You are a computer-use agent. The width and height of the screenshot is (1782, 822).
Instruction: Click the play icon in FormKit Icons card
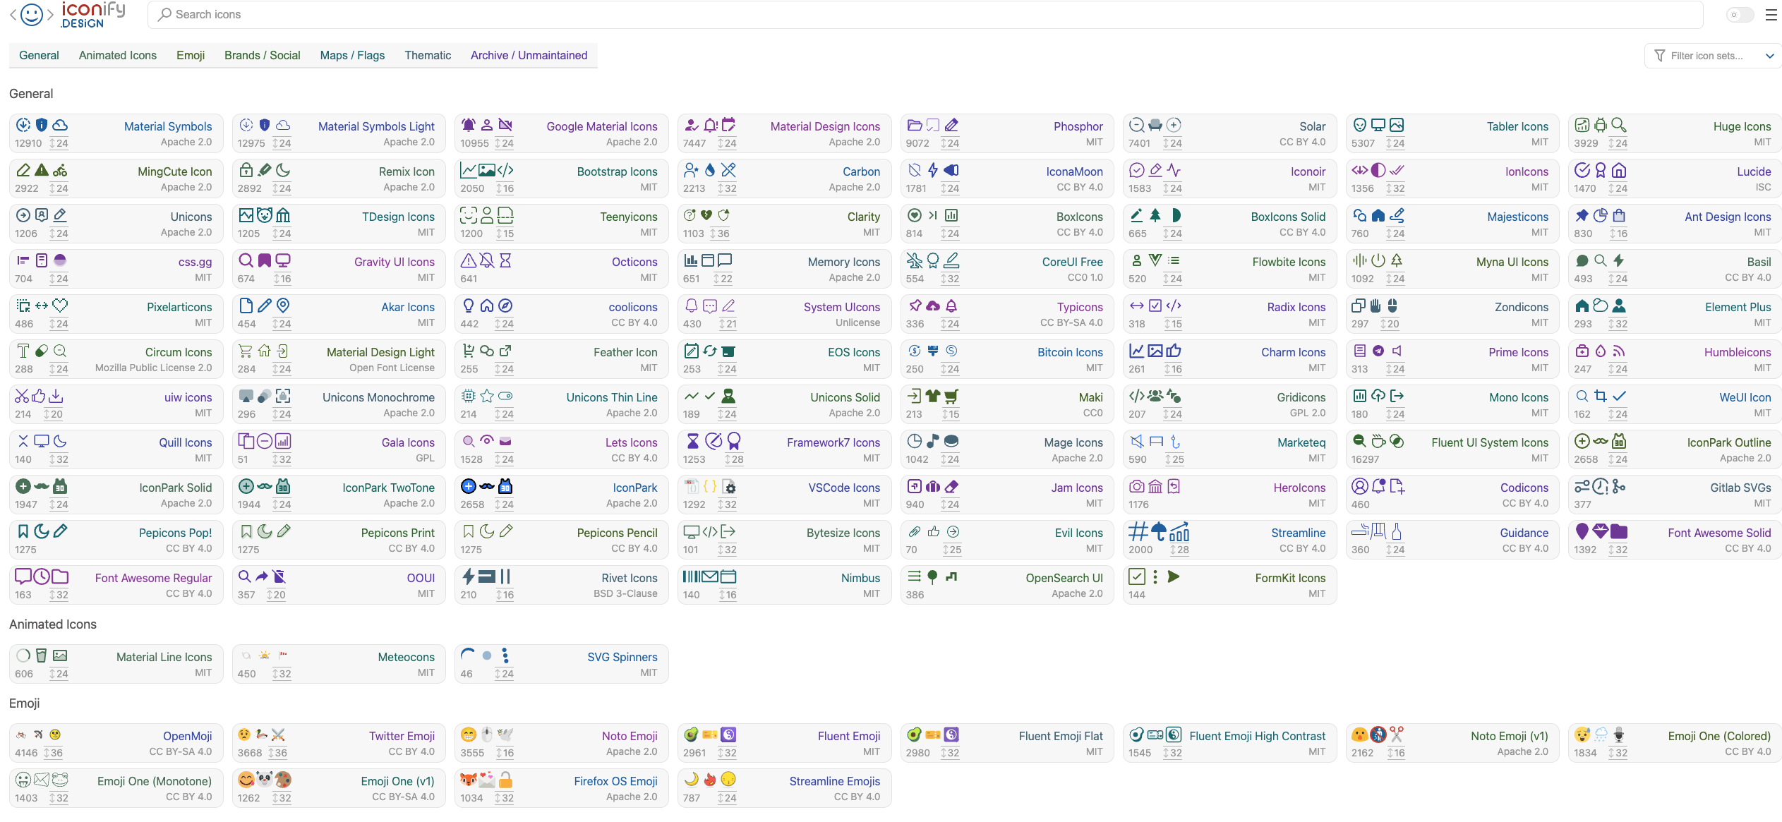point(1174,576)
